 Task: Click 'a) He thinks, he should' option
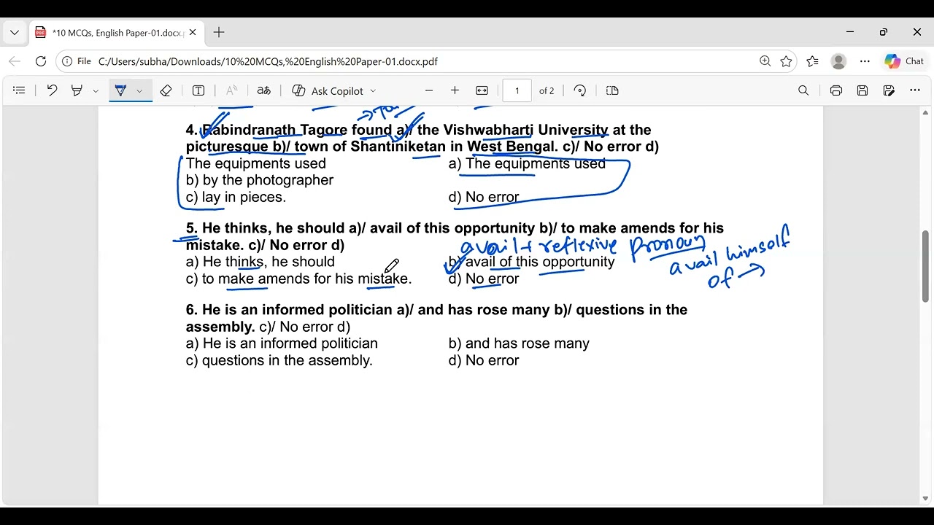tap(260, 262)
